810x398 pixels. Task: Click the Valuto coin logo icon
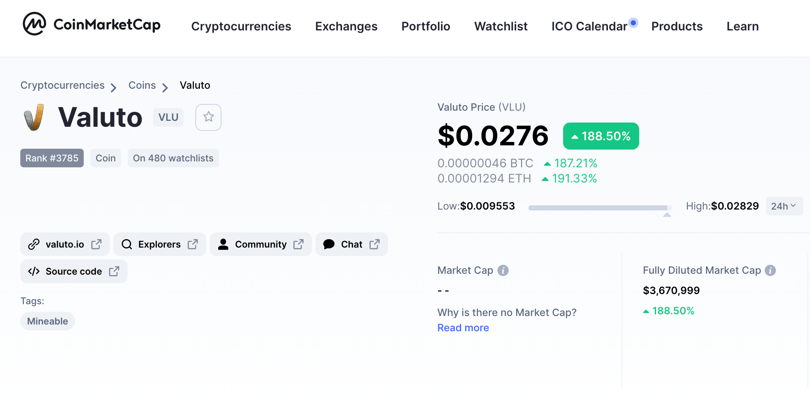[x=34, y=117]
